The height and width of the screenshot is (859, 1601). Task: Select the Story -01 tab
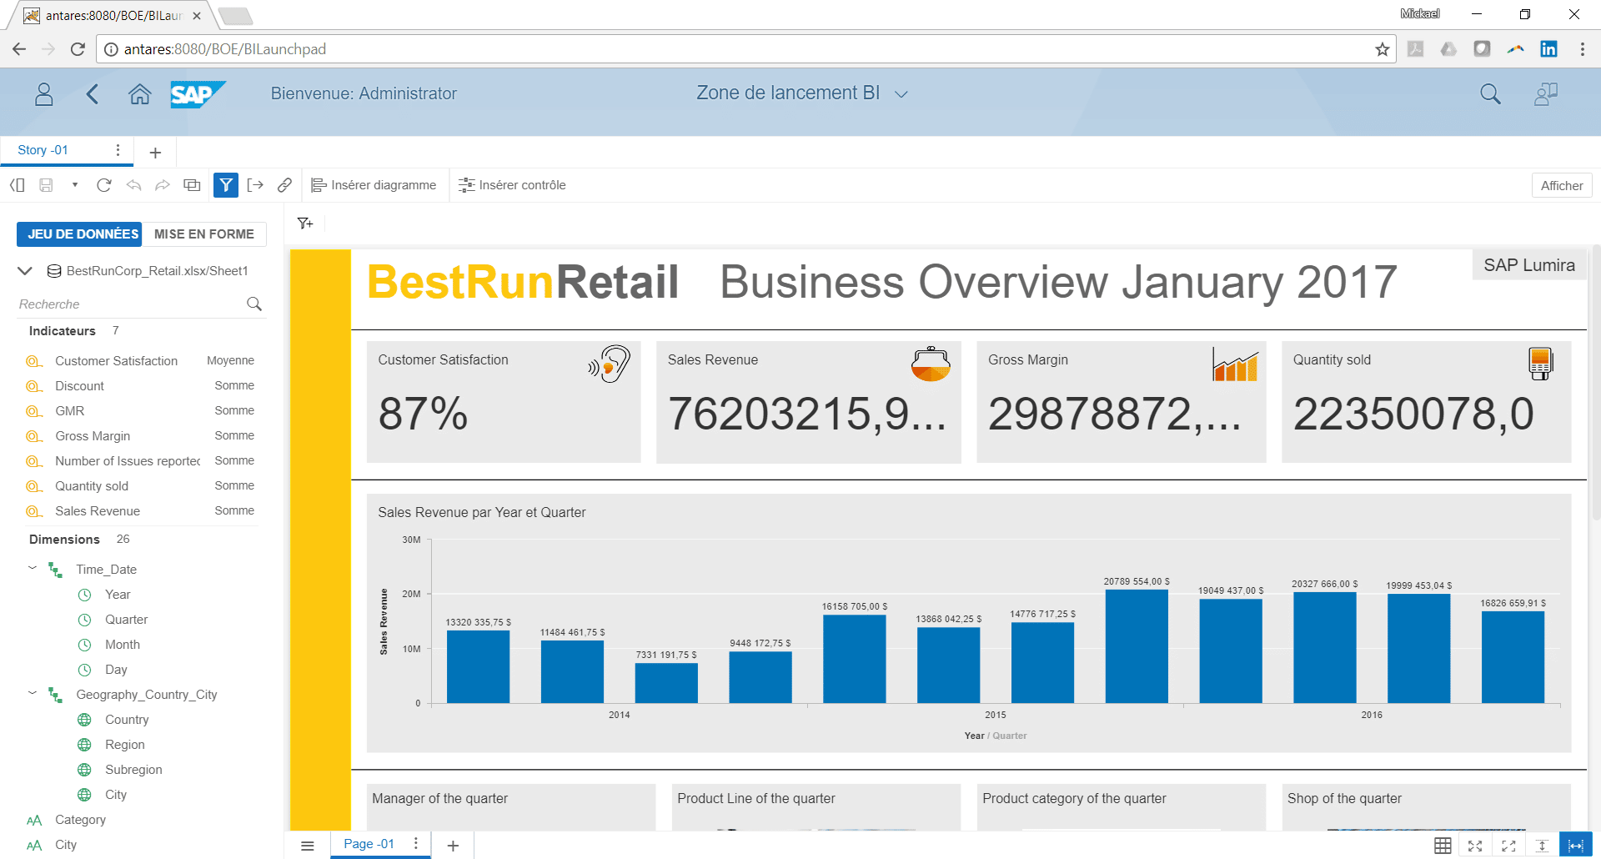pyautogui.click(x=43, y=150)
